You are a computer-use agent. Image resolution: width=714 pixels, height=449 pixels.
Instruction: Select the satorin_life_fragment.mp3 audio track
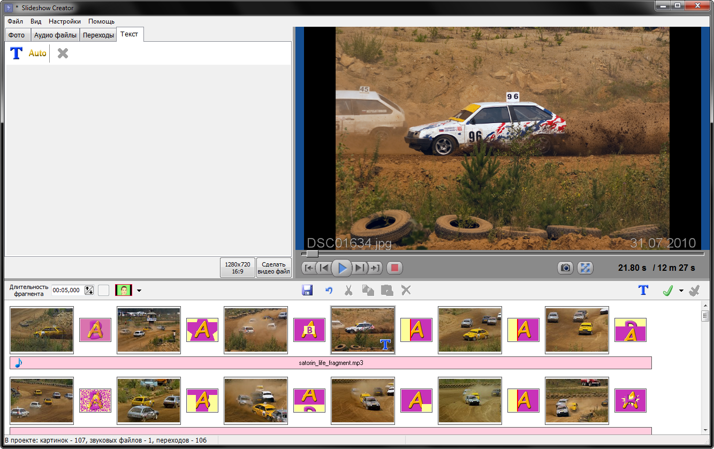331,363
